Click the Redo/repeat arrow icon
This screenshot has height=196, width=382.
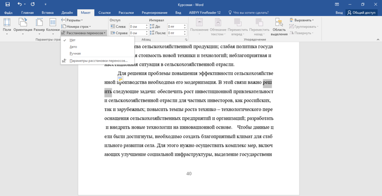pyautogui.click(x=33, y=4)
